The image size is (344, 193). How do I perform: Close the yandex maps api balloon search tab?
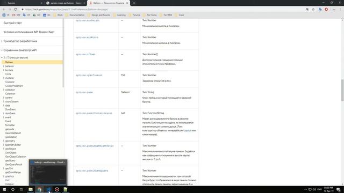[x=84, y=3]
